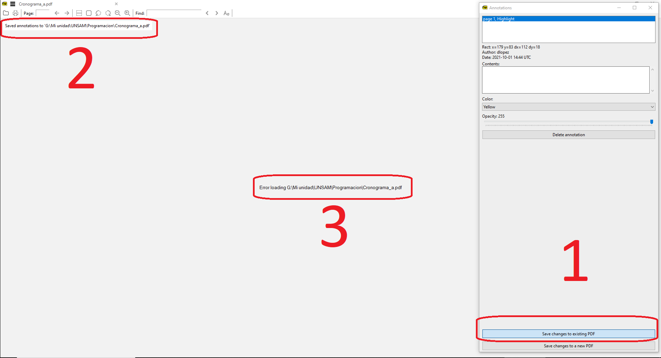The width and height of the screenshot is (661, 358).
Task: Switch to single page view
Action: 88,13
